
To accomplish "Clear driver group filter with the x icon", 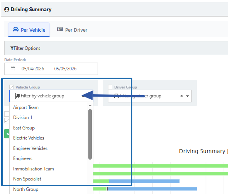I will [181, 96].
